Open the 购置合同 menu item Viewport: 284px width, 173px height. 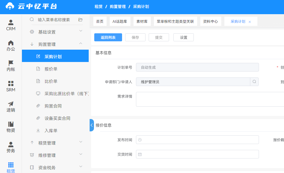(x=55, y=106)
